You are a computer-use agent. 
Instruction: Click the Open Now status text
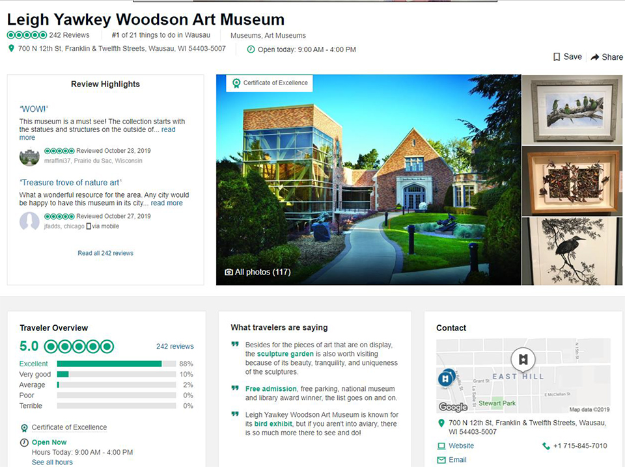(x=49, y=442)
